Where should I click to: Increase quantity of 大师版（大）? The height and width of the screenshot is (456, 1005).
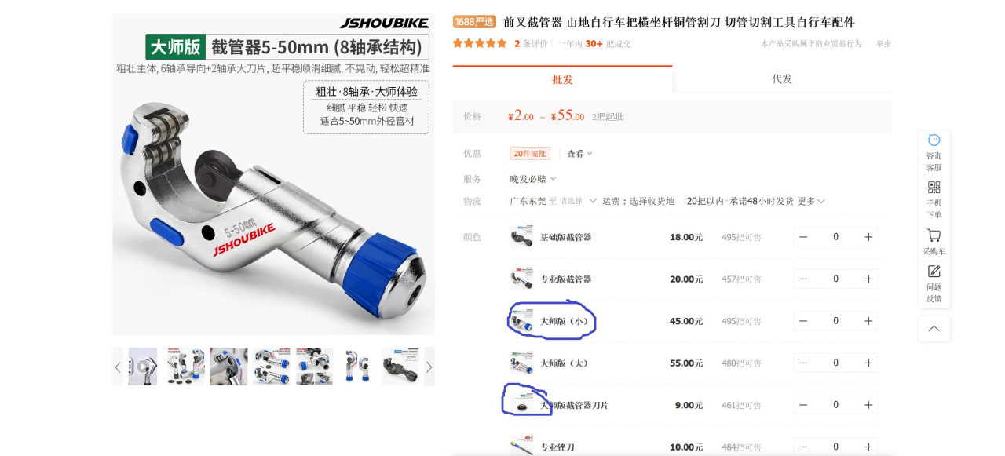pos(868,363)
